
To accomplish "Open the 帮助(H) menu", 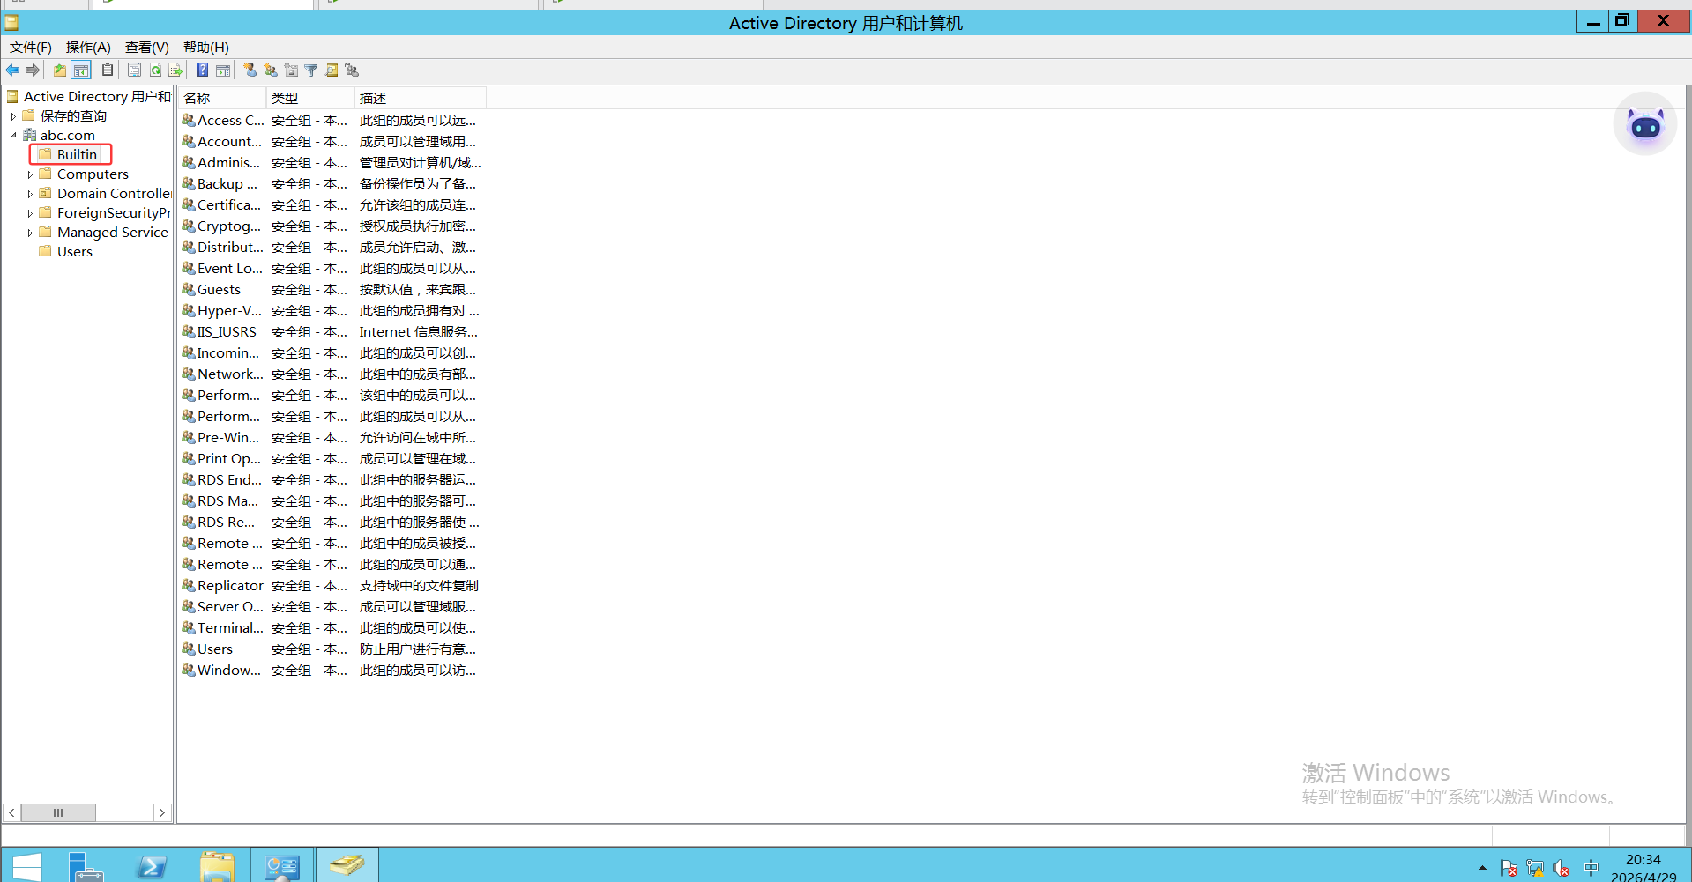I will click(205, 48).
